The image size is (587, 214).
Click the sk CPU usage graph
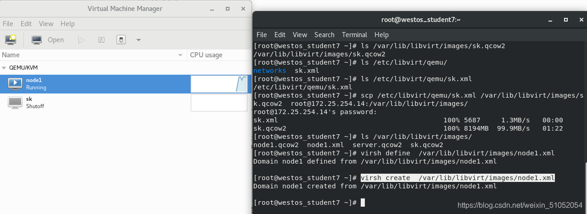pyautogui.click(x=219, y=103)
